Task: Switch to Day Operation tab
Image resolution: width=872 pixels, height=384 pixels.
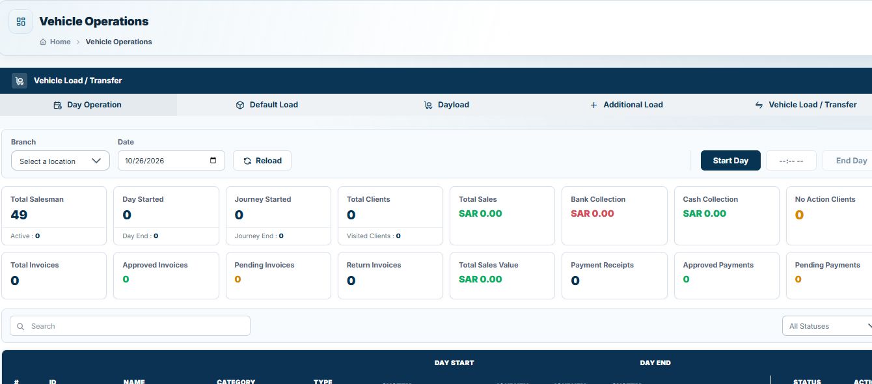Action: [88, 105]
